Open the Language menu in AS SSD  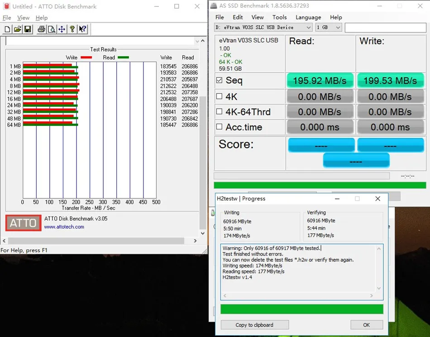(308, 17)
